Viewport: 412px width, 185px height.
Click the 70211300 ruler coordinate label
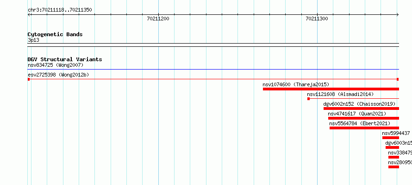click(317, 19)
